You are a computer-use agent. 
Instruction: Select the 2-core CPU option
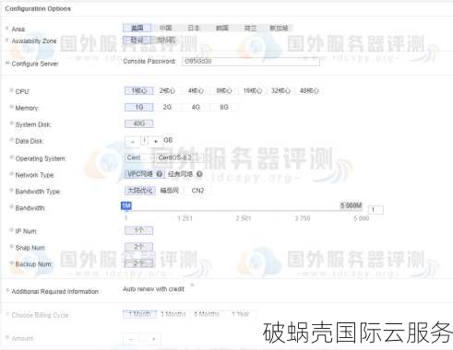click(x=167, y=91)
